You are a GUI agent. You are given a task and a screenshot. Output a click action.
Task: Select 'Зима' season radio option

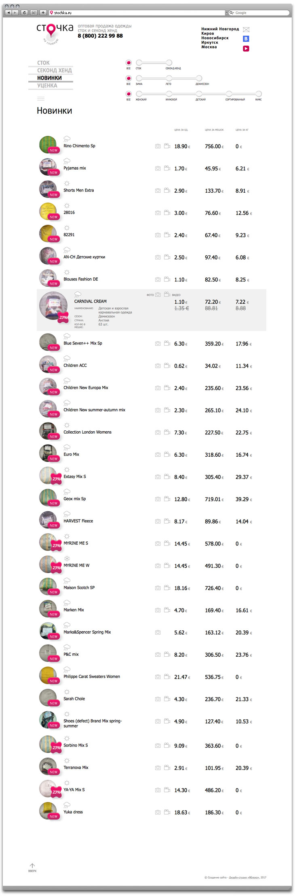pyautogui.click(x=139, y=78)
